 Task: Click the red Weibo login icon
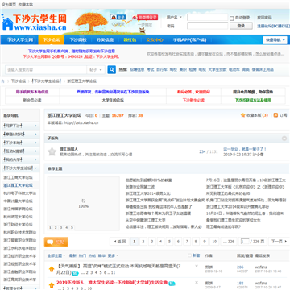coord(144,18)
